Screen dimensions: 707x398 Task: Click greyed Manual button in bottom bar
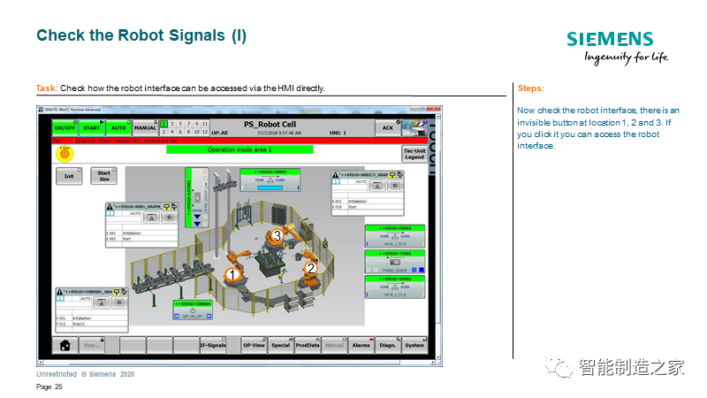(334, 345)
